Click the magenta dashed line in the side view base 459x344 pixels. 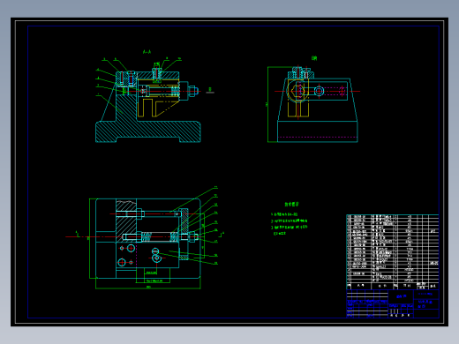(318, 137)
